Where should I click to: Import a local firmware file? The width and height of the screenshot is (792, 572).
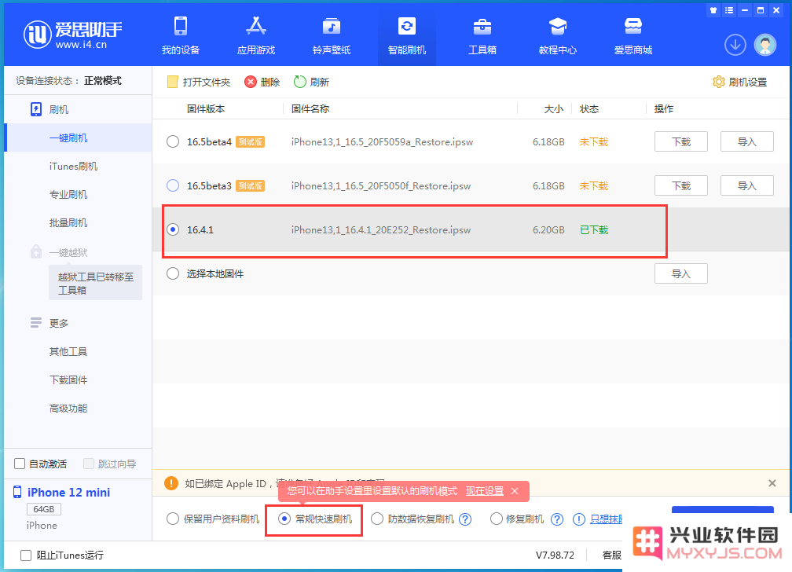(x=681, y=273)
